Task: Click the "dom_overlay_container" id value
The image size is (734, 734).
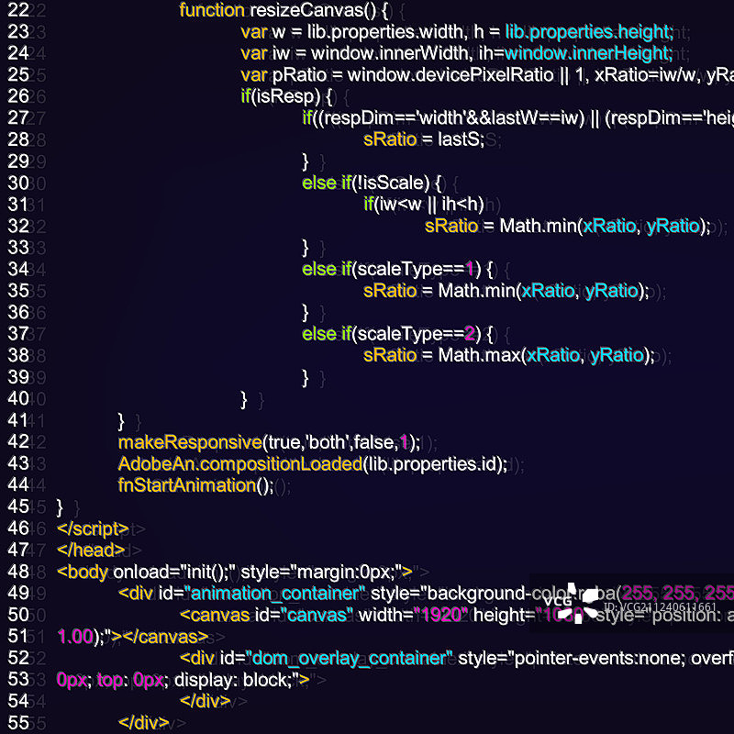Action: [x=337, y=658]
